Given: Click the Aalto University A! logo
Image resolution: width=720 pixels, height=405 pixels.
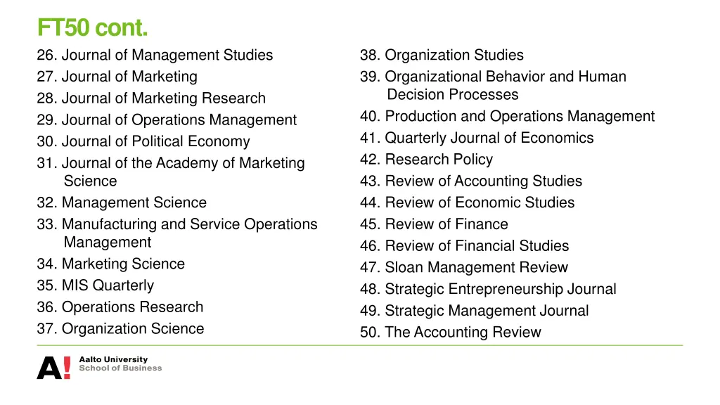Looking at the screenshot, I should (x=53, y=367).
